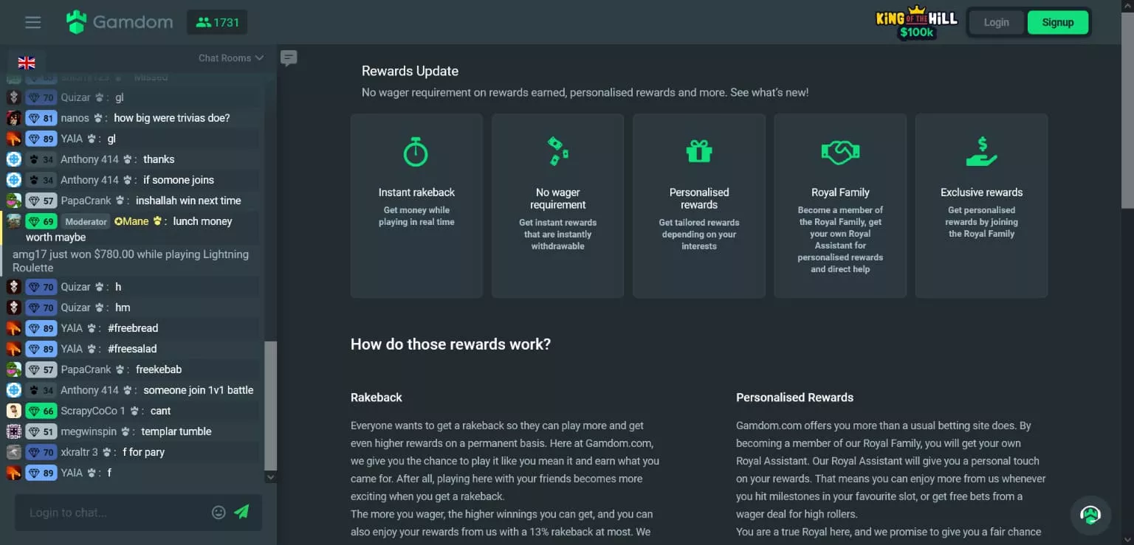1134x545 pixels.
Task: Click the 'inshallah win next time' message
Action: [x=188, y=201]
